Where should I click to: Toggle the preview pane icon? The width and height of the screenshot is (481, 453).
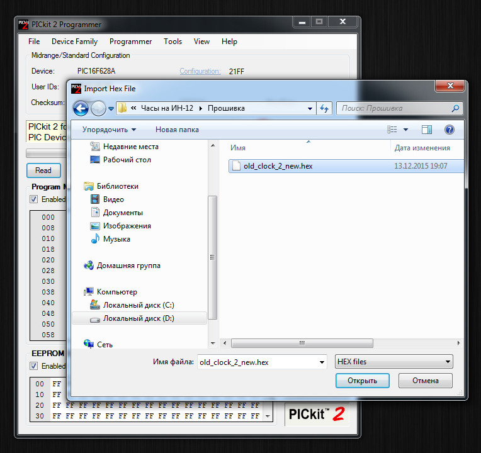click(x=427, y=130)
